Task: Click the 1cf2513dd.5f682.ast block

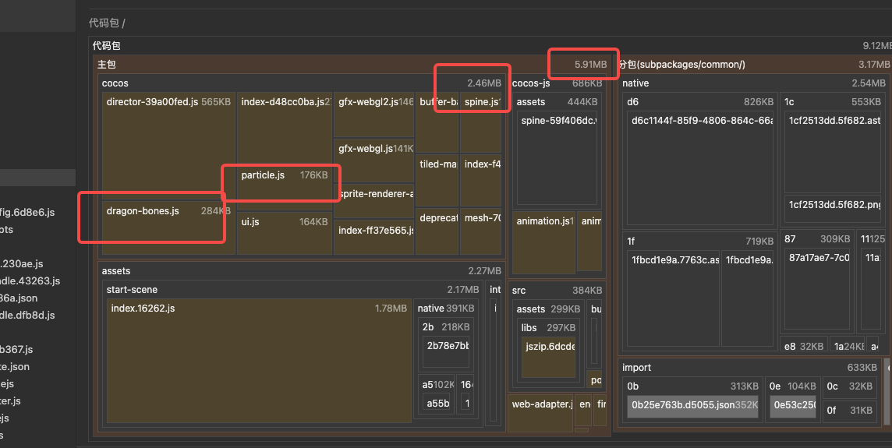Action: (x=832, y=153)
